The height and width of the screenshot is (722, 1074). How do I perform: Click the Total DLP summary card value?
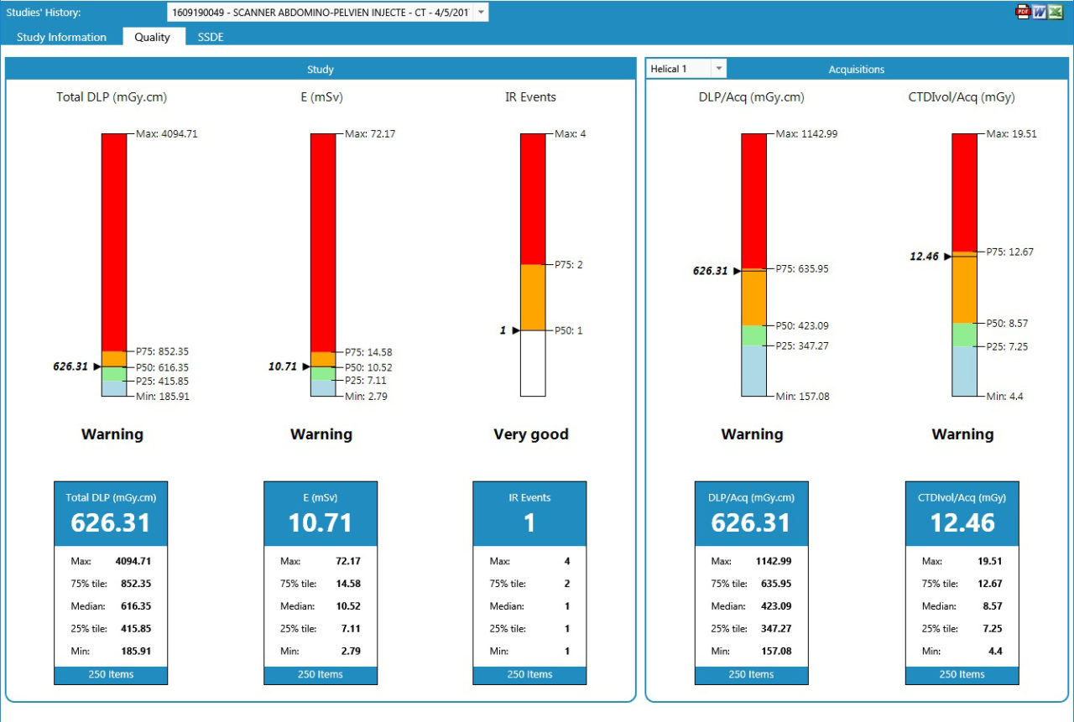click(111, 522)
